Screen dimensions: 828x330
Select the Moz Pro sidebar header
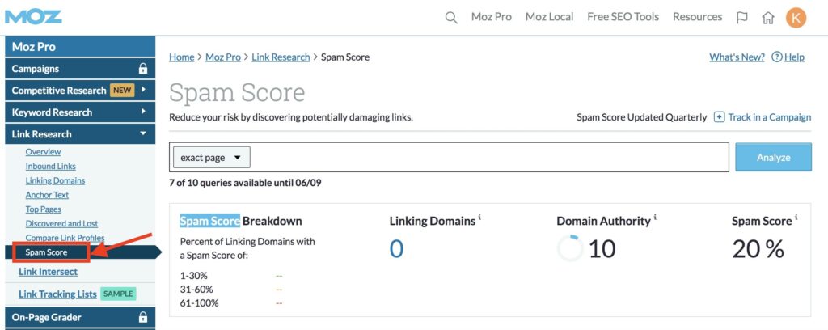80,46
